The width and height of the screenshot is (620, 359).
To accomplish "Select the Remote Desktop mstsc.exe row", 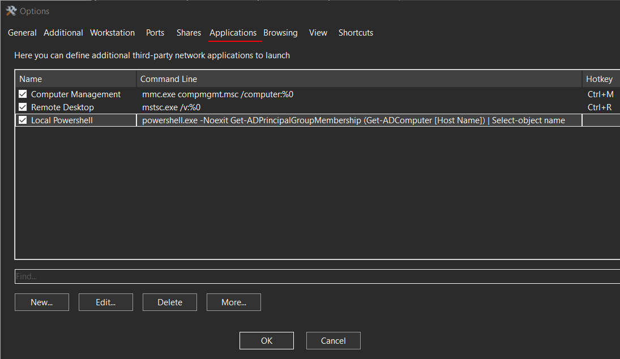I will click(x=317, y=107).
